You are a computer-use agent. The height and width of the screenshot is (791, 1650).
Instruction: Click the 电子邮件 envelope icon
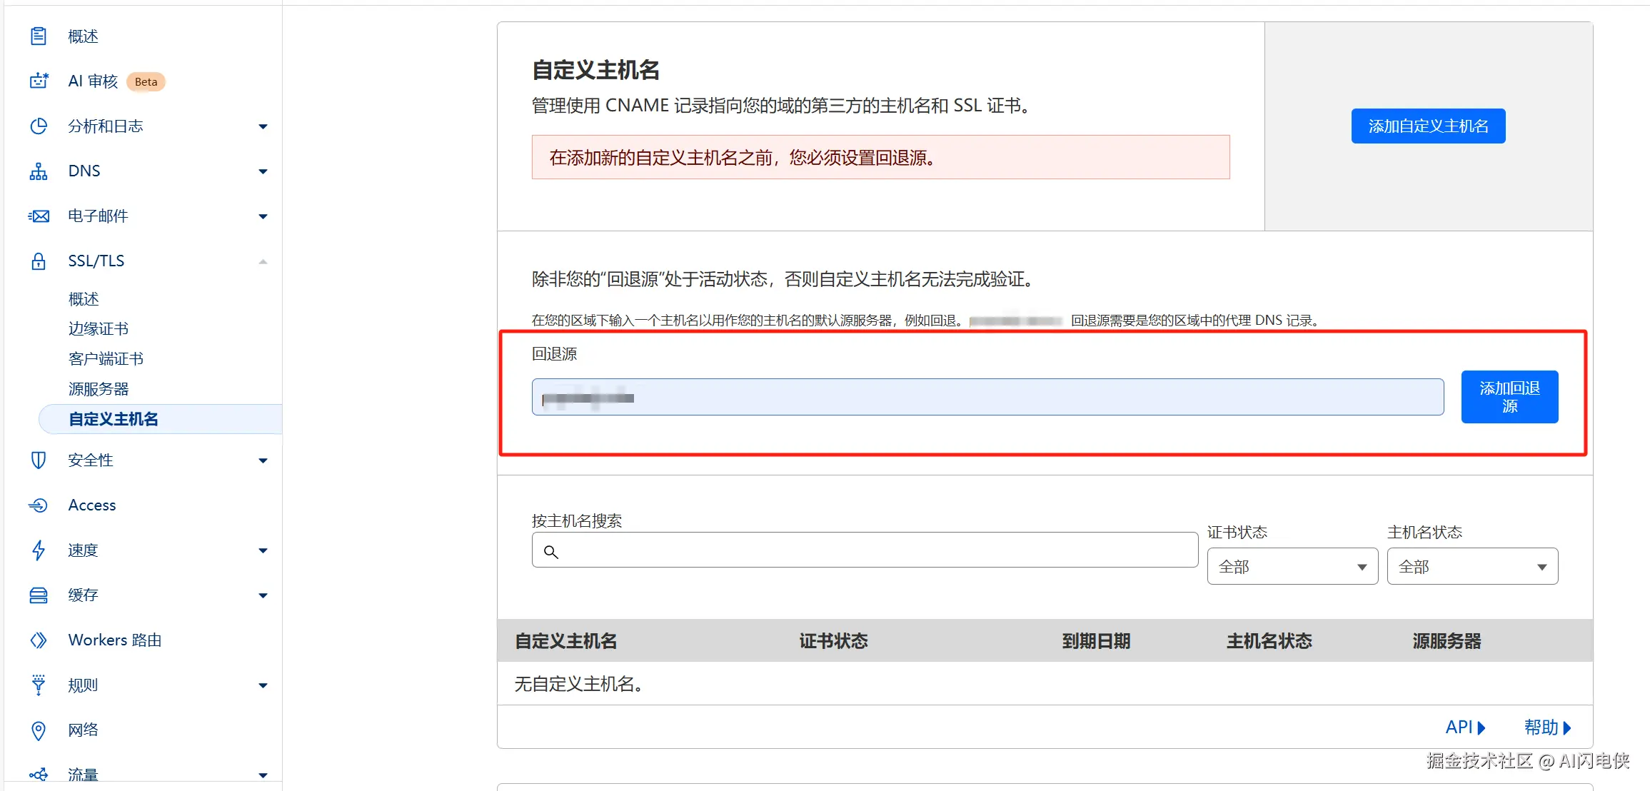coord(39,216)
